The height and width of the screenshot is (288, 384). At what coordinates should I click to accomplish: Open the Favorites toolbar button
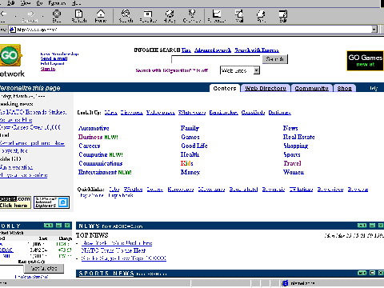[x=148, y=16]
